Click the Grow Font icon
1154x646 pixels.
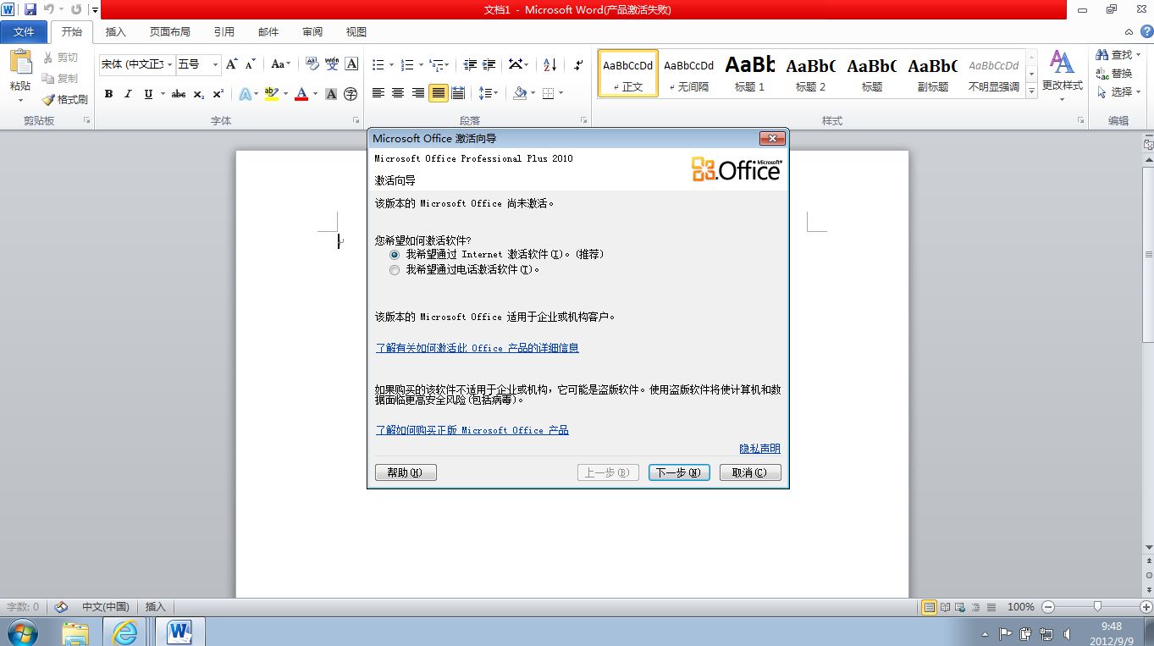coord(231,64)
